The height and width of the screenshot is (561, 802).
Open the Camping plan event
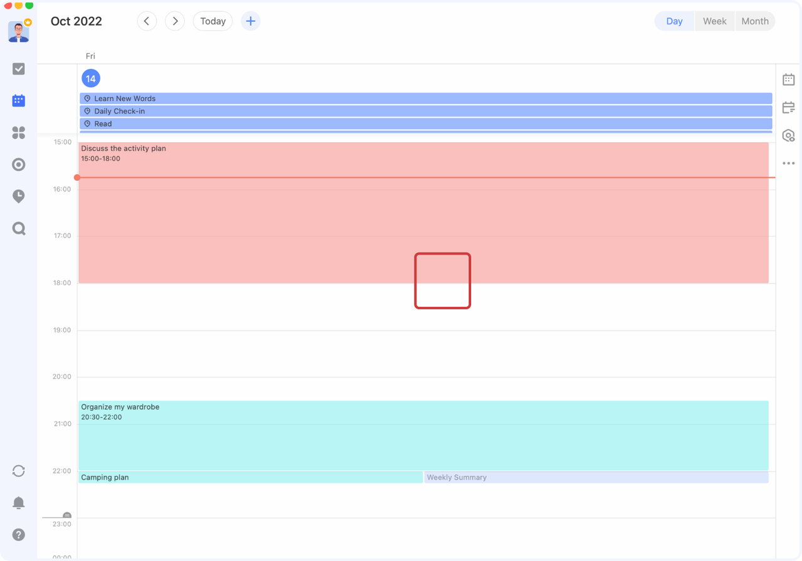tap(251, 477)
